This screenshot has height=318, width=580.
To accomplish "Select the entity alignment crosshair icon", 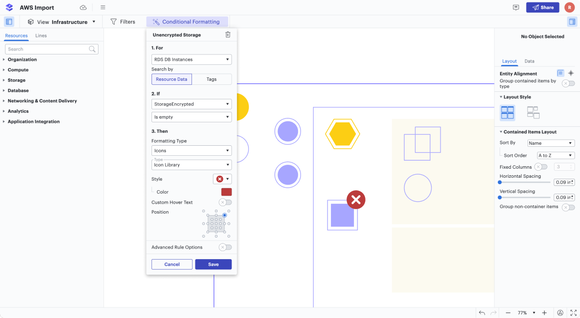I will pyautogui.click(x=571, y=73).
